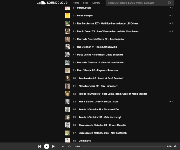Select Rue de Roumanie 5 track
The height and width of the screenshot is (150, 180).
pos(112,94)
